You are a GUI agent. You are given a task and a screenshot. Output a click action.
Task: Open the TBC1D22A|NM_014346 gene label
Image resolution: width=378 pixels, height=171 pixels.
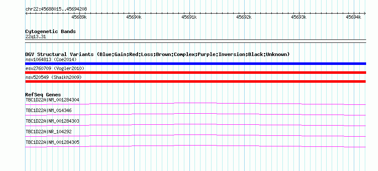48,111
